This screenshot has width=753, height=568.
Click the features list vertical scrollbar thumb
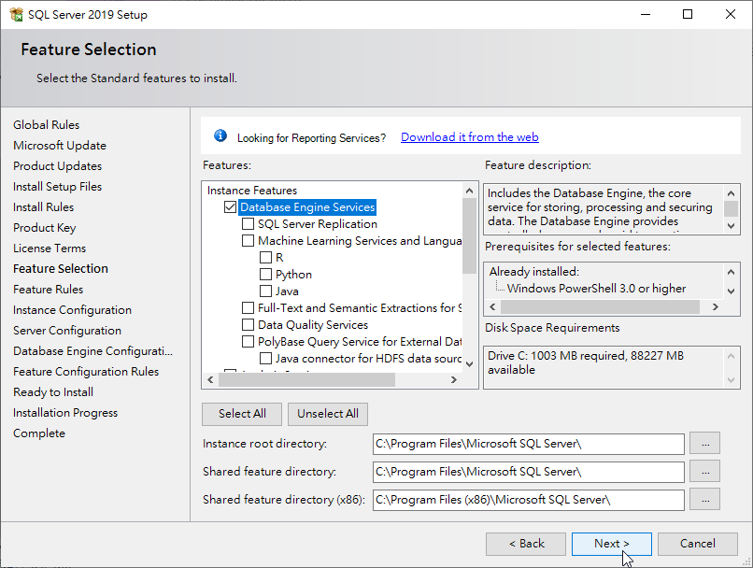click(470, 235)
